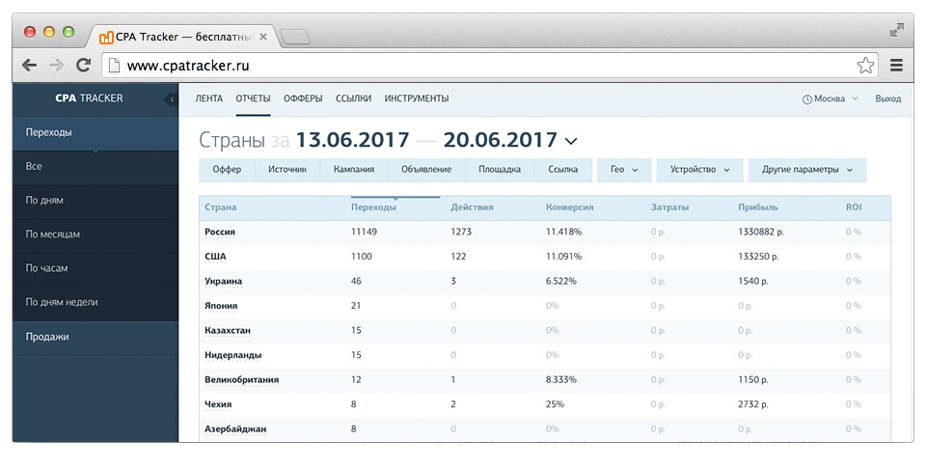The image size is (926, 469).
Task: Click start date 13.06.2017
Action: pos(353,140)
